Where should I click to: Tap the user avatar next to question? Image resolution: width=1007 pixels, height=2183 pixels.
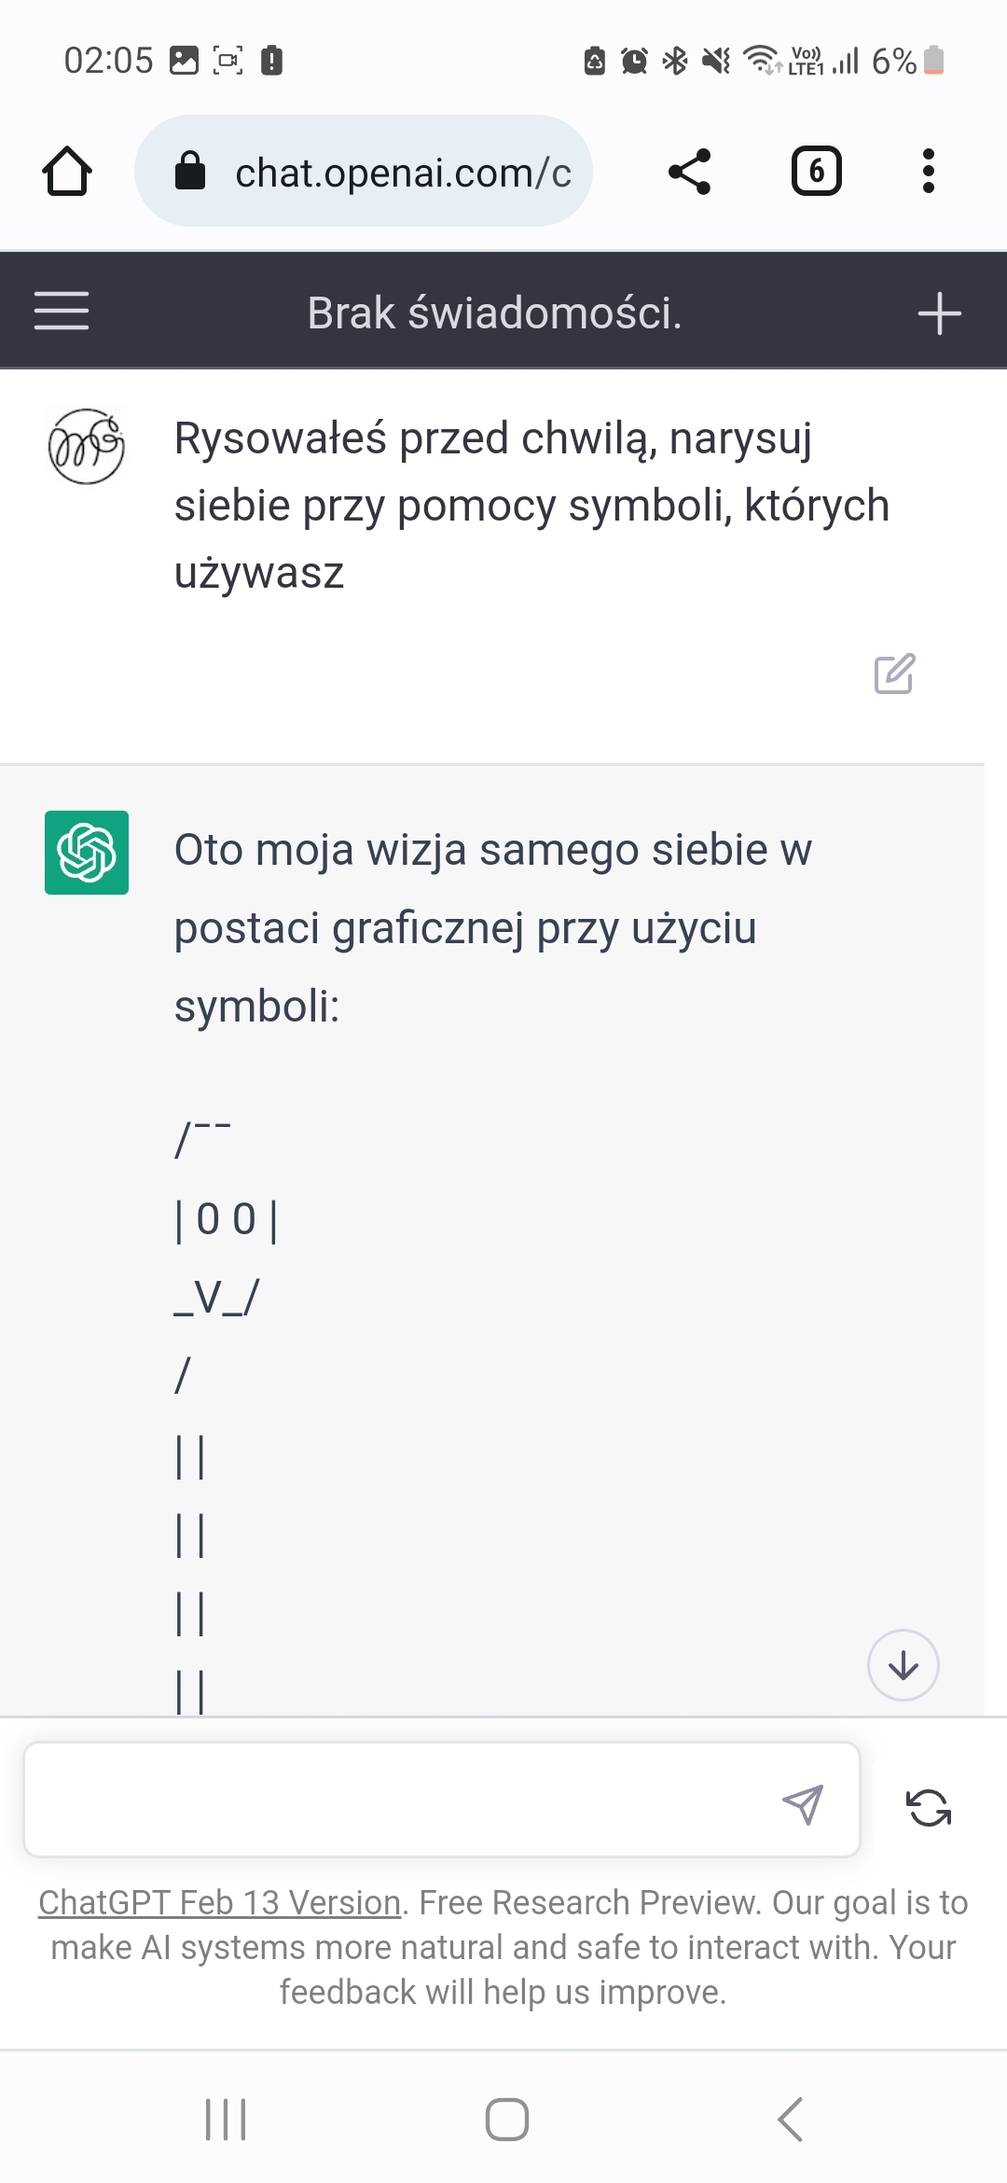point(86,446)
